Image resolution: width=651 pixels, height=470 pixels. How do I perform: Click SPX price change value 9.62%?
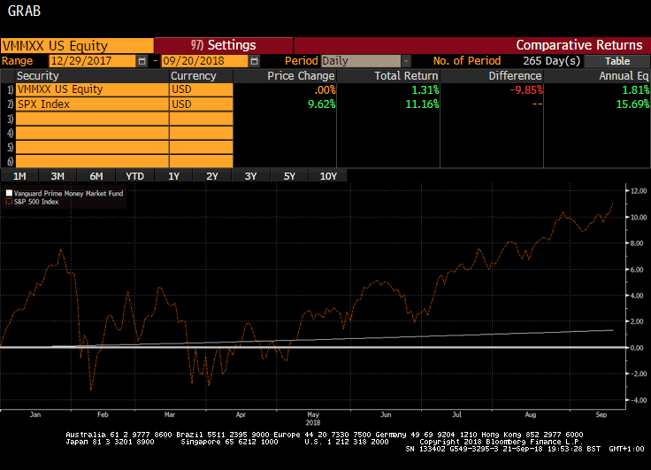tap(321, 104)
